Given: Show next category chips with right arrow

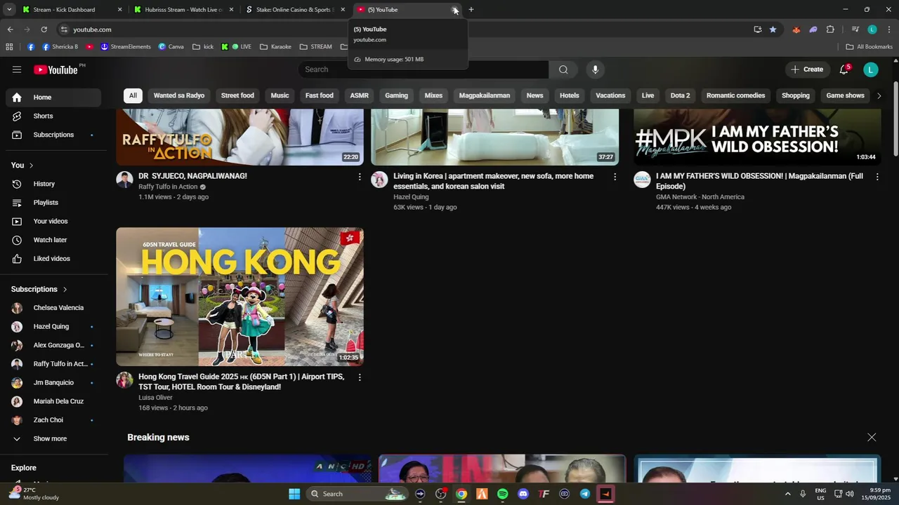Looking at the screenshot, I should 879,95.
